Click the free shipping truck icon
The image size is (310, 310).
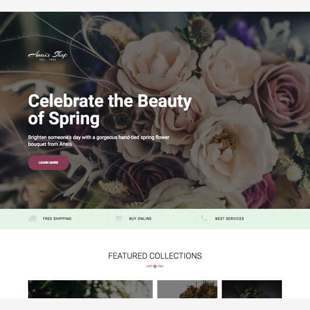coord(32,219)
